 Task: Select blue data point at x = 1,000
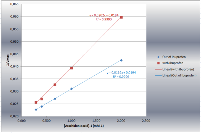tap(71, 89)
